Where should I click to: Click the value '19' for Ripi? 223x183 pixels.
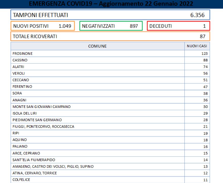tap(206, 133)
